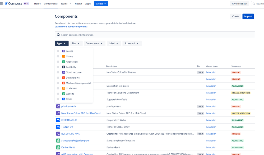Expand the Scorecard filter

[x=132, y=43]
